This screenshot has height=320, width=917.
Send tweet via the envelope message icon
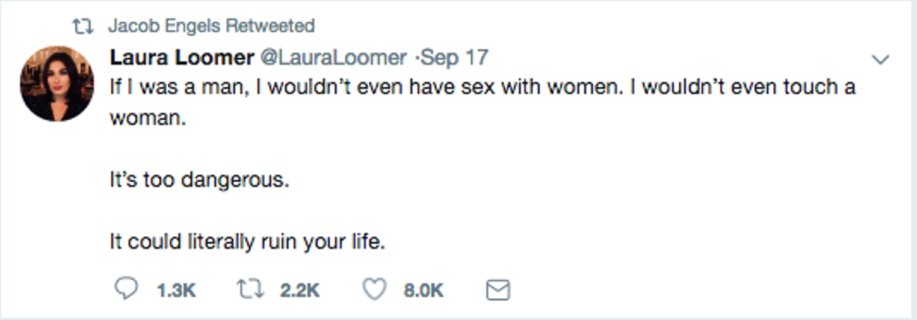pos(498,291)
